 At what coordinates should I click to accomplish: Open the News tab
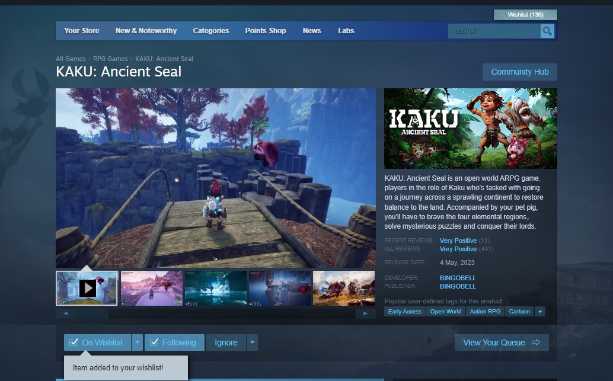[312, 30]
